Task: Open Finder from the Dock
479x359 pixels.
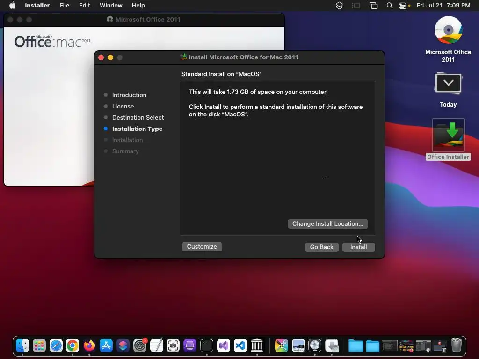Action: pos(22,345)
